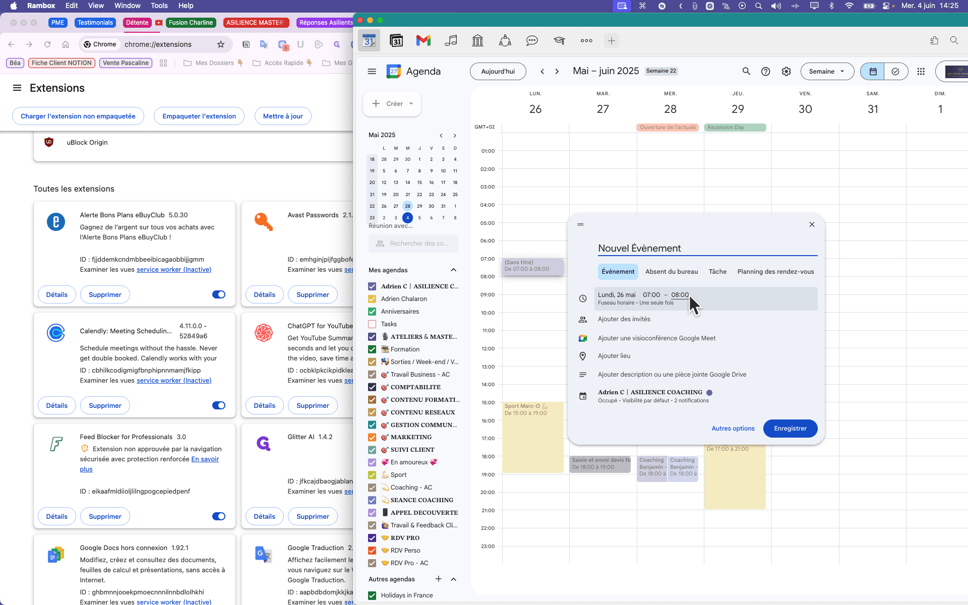Collapse Autres agendas section

click(454, 579)
